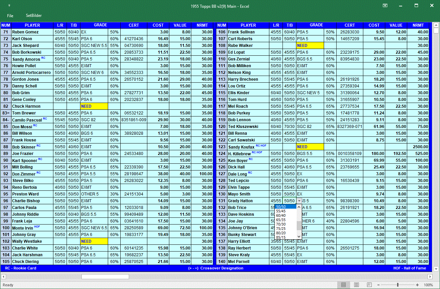Select the yellow NEED cell for Rube Walker

[x=310, y=46]
